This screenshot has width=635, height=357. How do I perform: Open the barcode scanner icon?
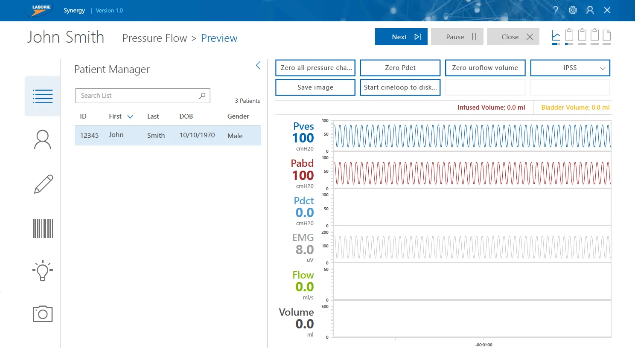point(43,229)
